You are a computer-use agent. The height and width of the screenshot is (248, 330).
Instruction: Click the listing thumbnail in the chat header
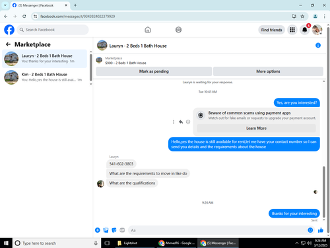coord(102,46)
